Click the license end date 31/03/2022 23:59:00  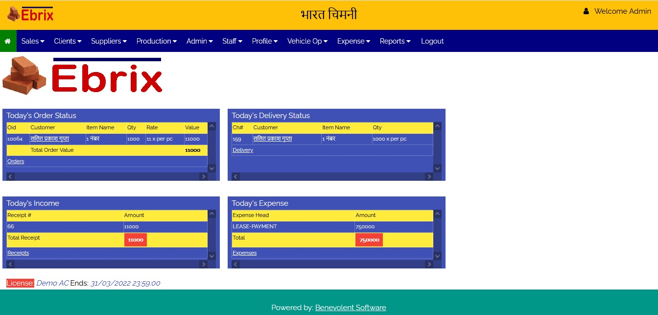pos(125,283)
